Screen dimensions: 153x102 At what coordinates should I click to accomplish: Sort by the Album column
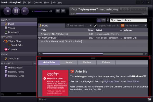point(136,30)
